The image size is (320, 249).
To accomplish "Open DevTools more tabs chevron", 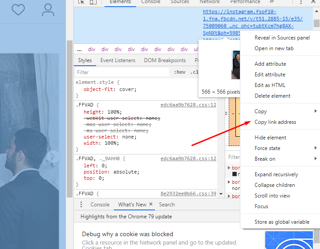I will click(271, 2).
